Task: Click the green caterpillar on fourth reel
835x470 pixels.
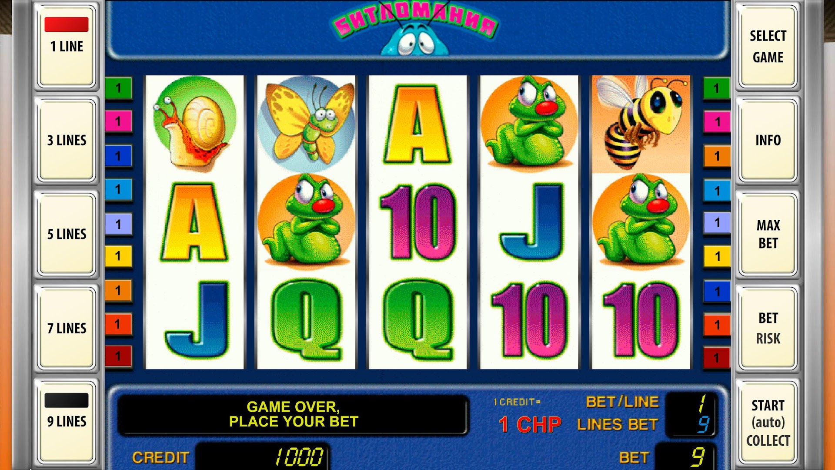Action: coord(529,124)
